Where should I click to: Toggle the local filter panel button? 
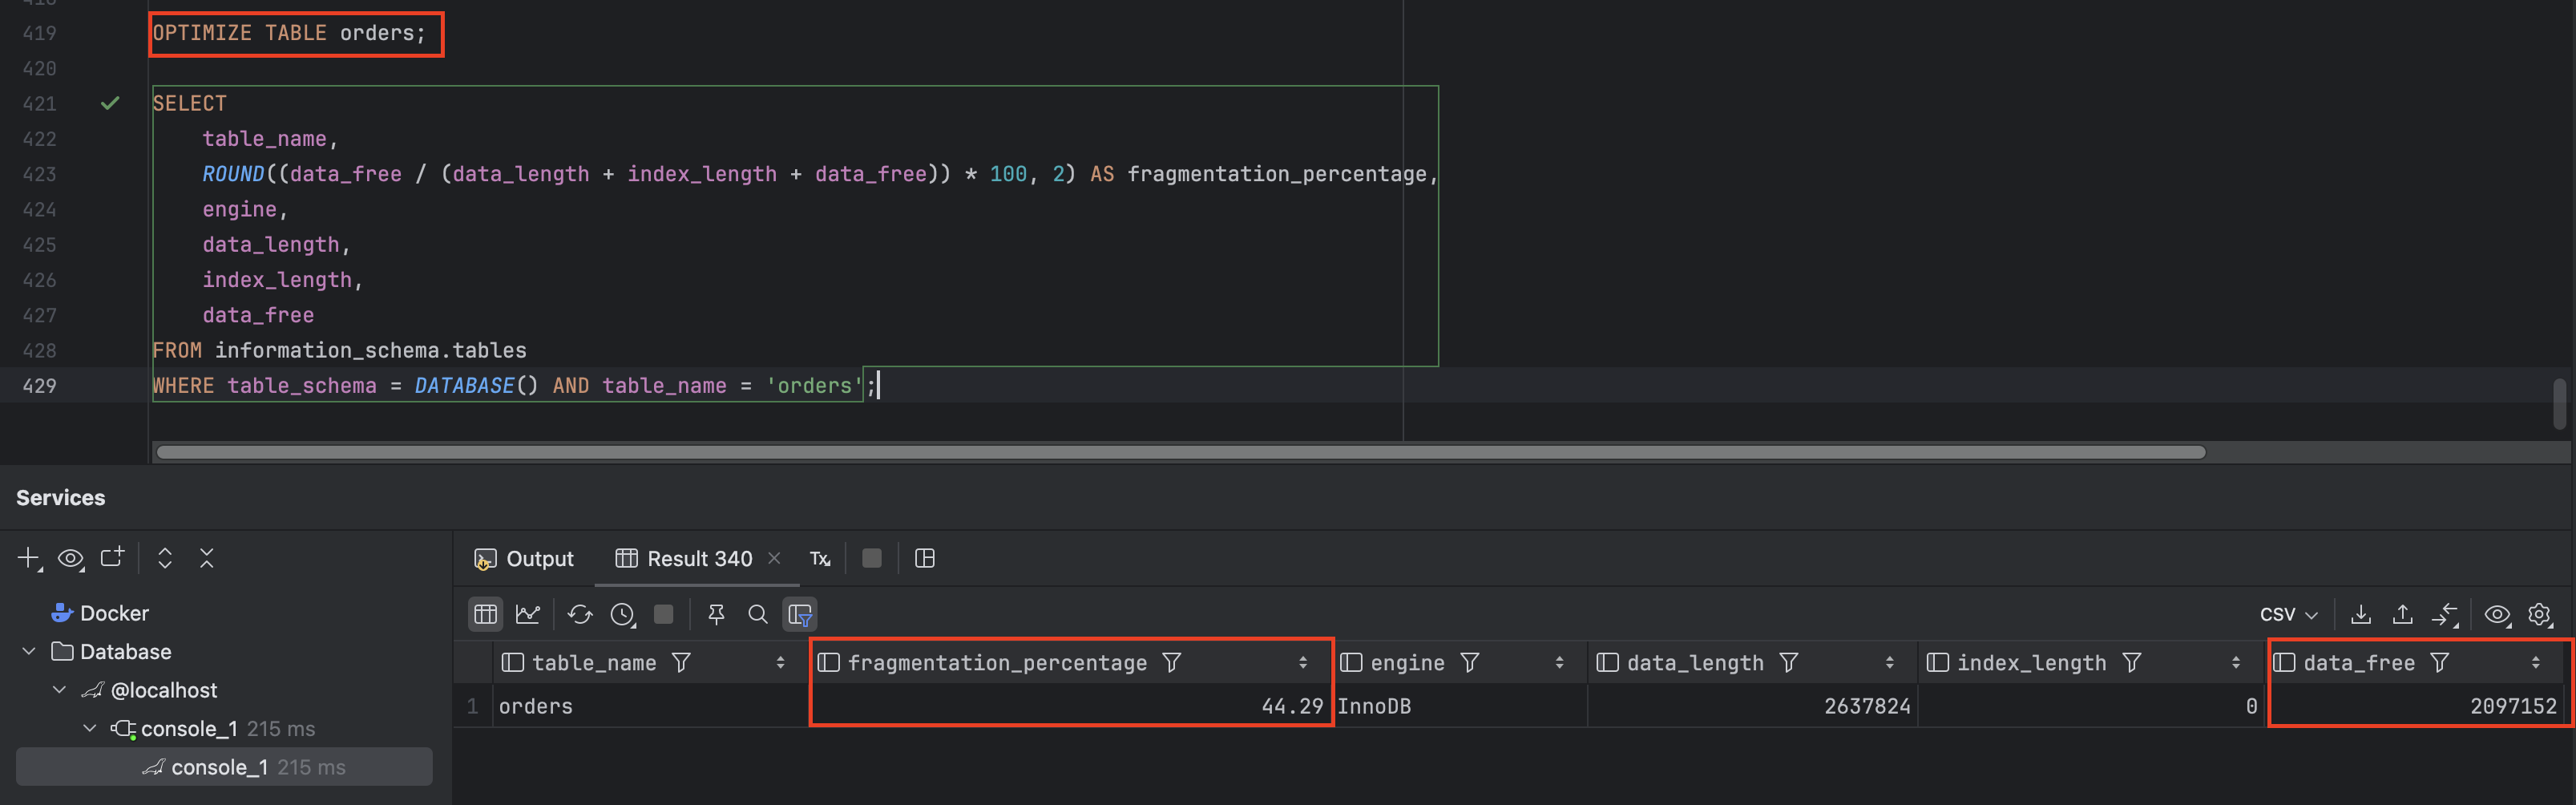pyautogui.click(x=800, y=614)
